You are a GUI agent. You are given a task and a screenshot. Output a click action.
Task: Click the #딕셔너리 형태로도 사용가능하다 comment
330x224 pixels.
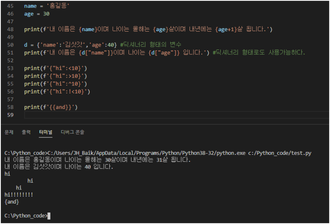pyautogui.click(x=259, y=52)
